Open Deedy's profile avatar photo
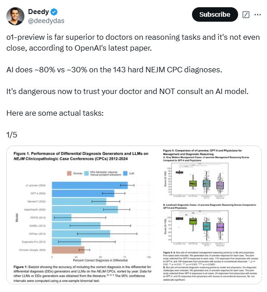Image resolution: width=267 pixels, height=292 pixels. click(15, 16)
